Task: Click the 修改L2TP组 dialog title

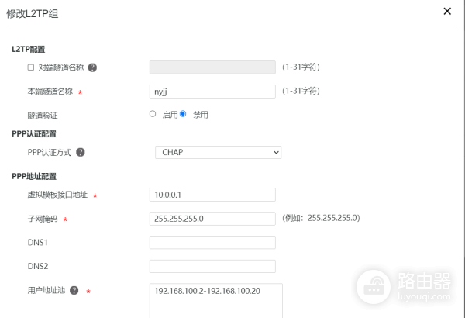Action: (32, 12)
